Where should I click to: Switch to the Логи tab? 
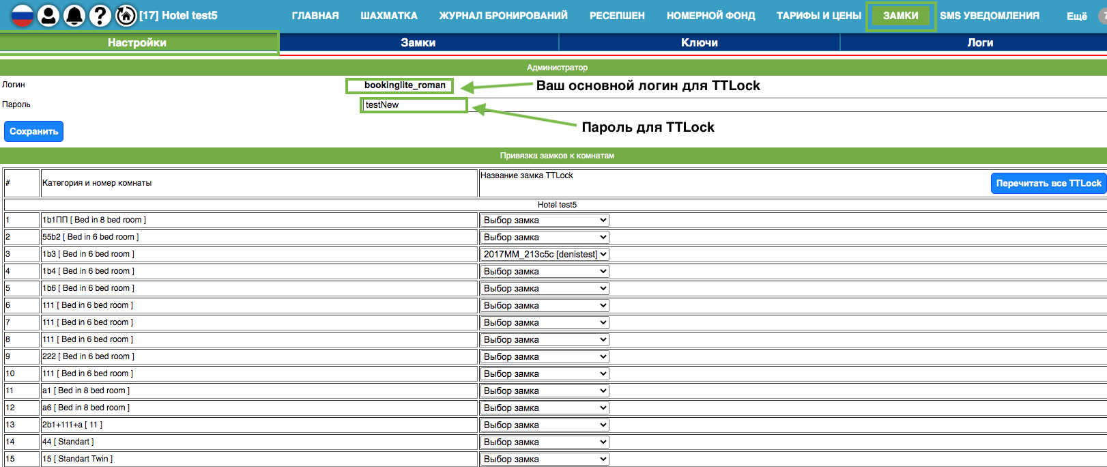(979, 42)
